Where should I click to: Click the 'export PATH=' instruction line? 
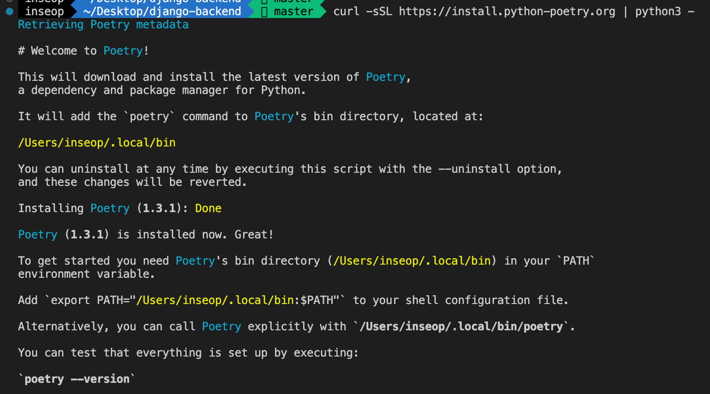pos(293,300)
